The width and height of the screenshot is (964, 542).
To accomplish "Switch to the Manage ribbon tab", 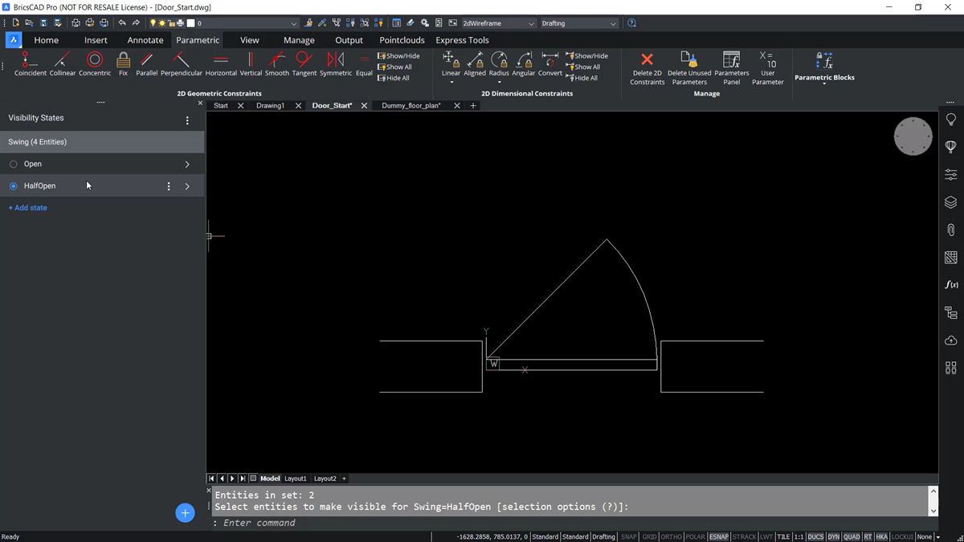I will pyautogui.click(x=299, y=39).
